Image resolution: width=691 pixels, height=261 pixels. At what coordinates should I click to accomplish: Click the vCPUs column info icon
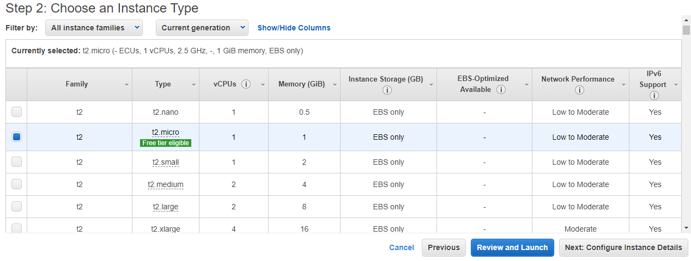click(246, 84)
